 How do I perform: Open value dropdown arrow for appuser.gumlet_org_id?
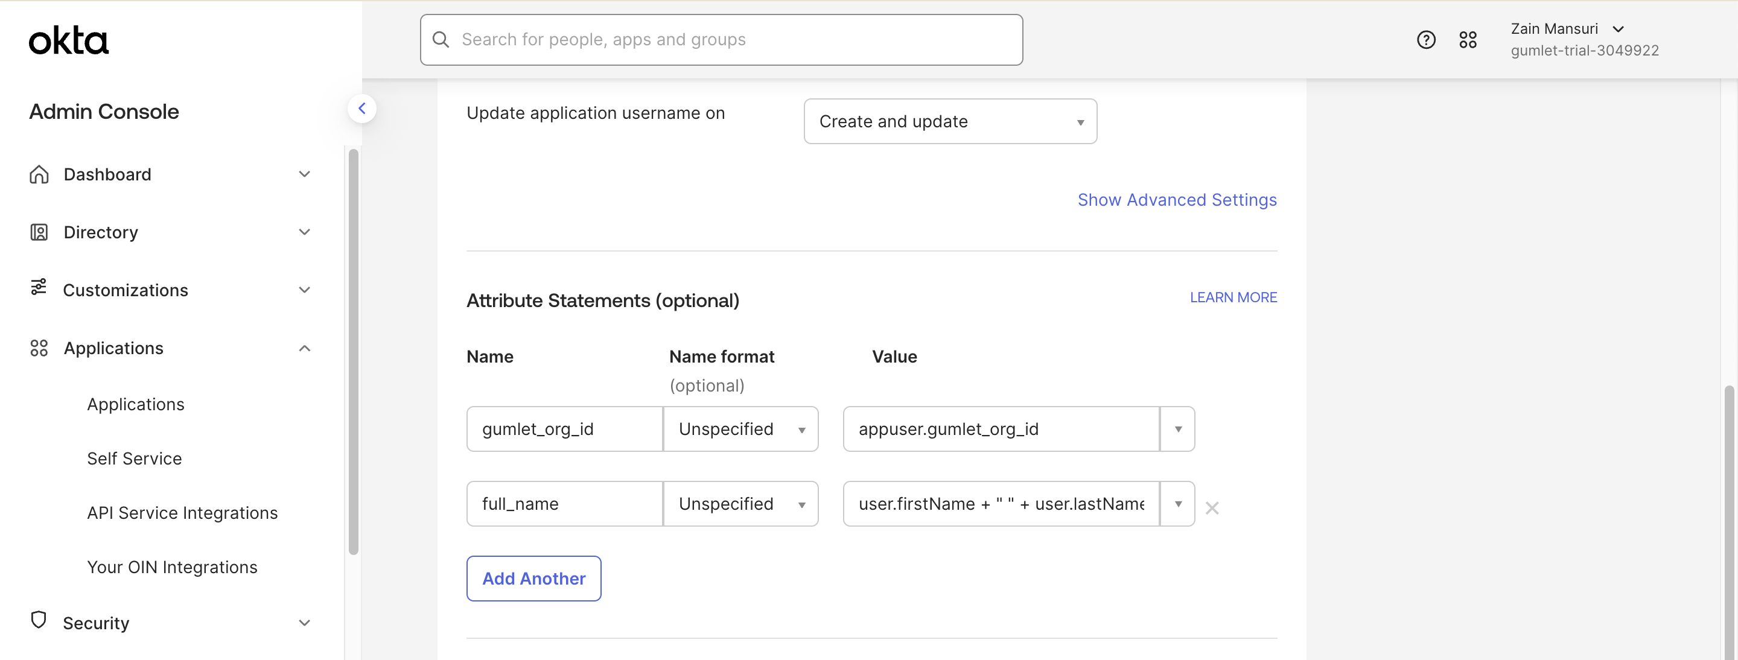(1177, 429)
